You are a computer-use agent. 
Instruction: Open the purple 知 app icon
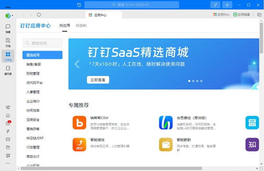[252, 145]
